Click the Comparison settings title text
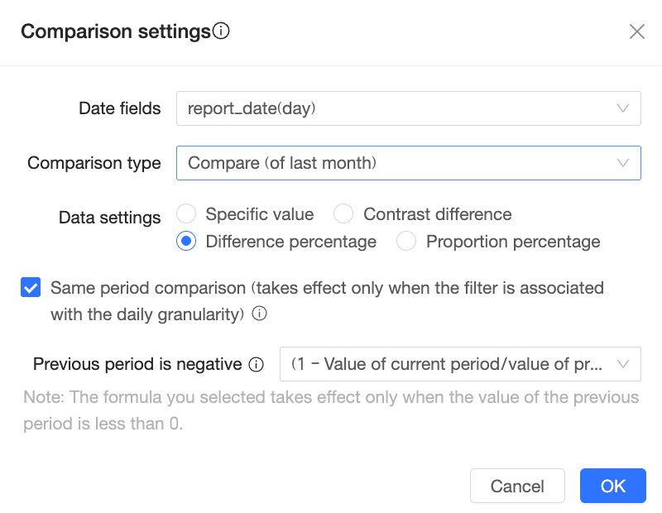The image size is (662, 513). 116,31
